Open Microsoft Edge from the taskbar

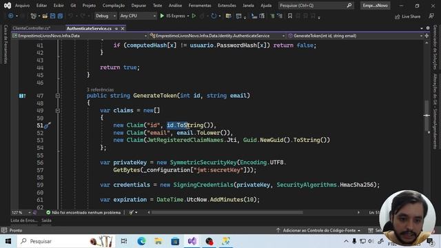(x=141, y=241)
